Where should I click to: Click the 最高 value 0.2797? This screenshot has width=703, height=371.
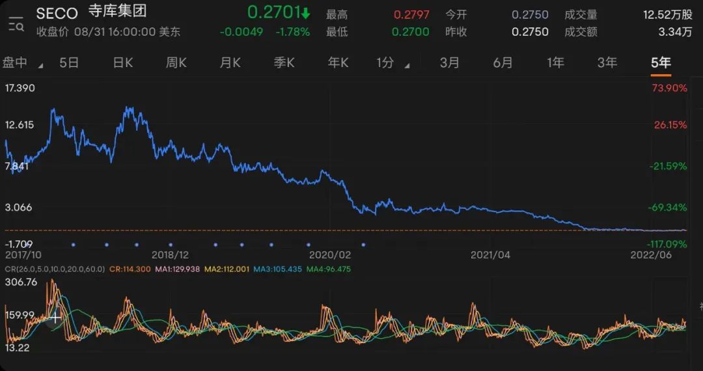pos(411,15)
